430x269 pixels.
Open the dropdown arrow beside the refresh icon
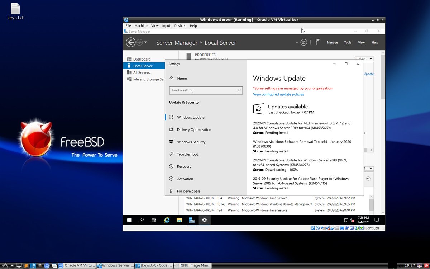[297, 43]
